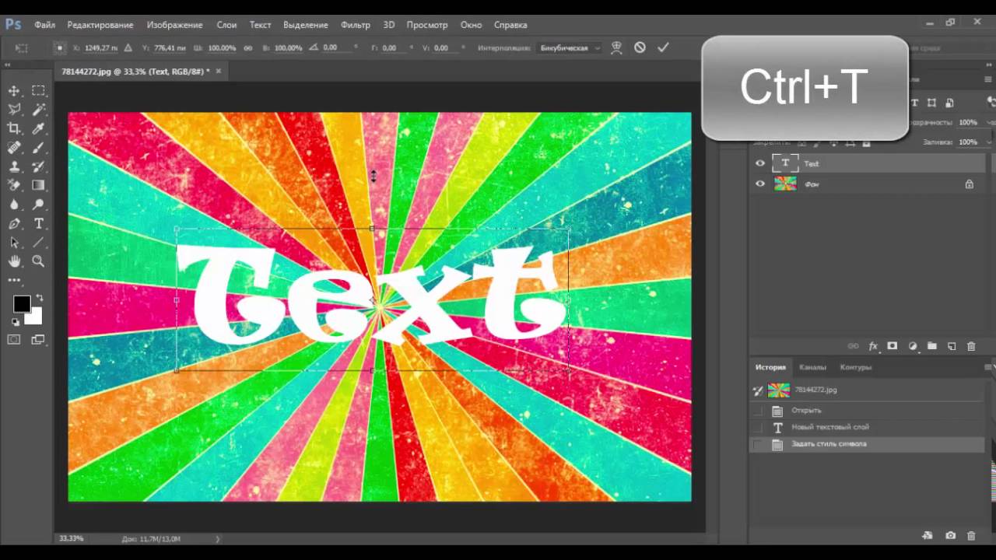996x560 pixels.
Task: Hide the Фон layer with its eye icon
Action: 760,184
